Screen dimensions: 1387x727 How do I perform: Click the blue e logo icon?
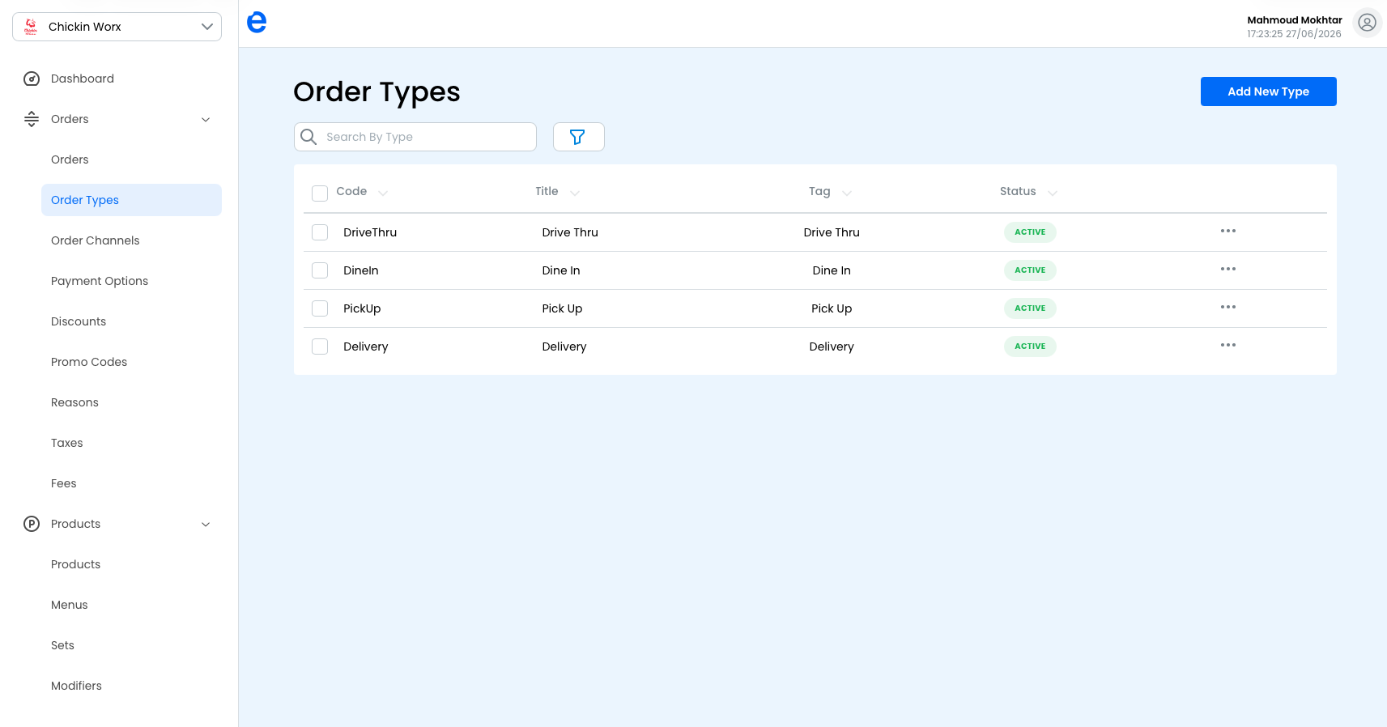point(257,23)
